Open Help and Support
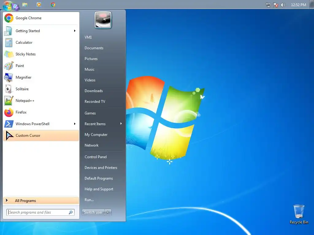This screenshot has height=235, width=314. (x=99, y=189)
